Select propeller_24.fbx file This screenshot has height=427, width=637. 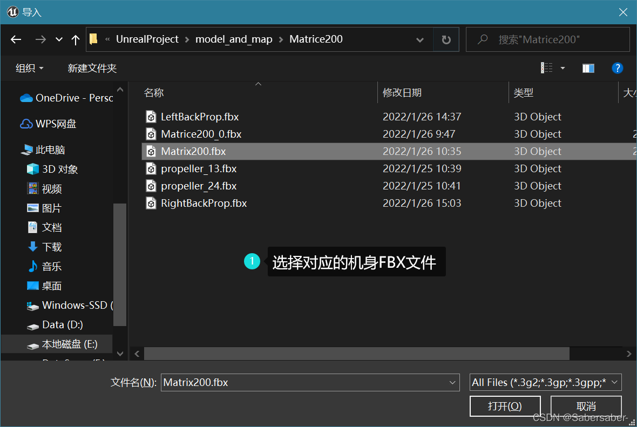199,186
